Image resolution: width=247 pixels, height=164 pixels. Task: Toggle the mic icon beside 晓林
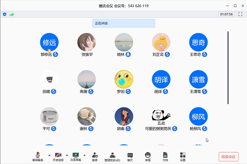click(128, 55)
